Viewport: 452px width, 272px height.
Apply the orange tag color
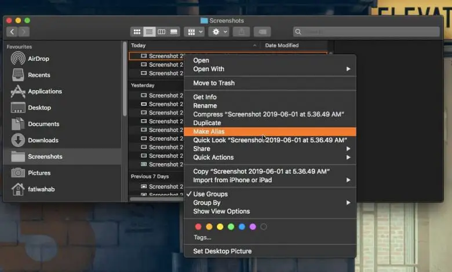[x=209, y=227]
